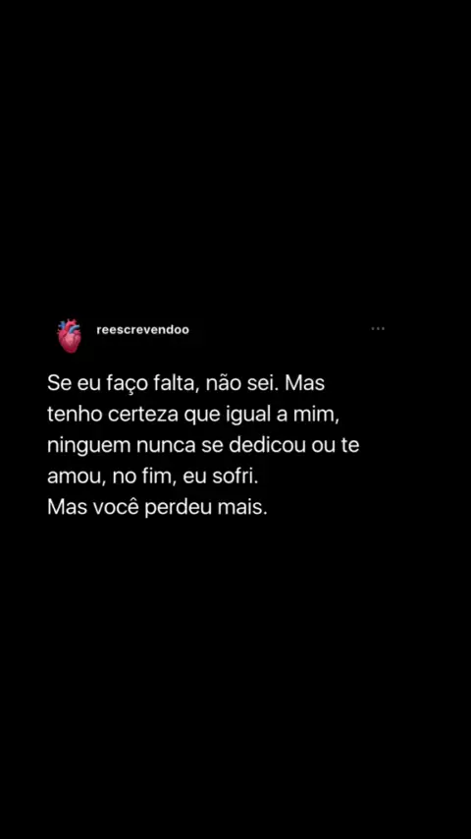The height and width of the screenshot is (839, 471).
Task: Tap the word "igual" in the quote
Action: [x=246, y=416]
